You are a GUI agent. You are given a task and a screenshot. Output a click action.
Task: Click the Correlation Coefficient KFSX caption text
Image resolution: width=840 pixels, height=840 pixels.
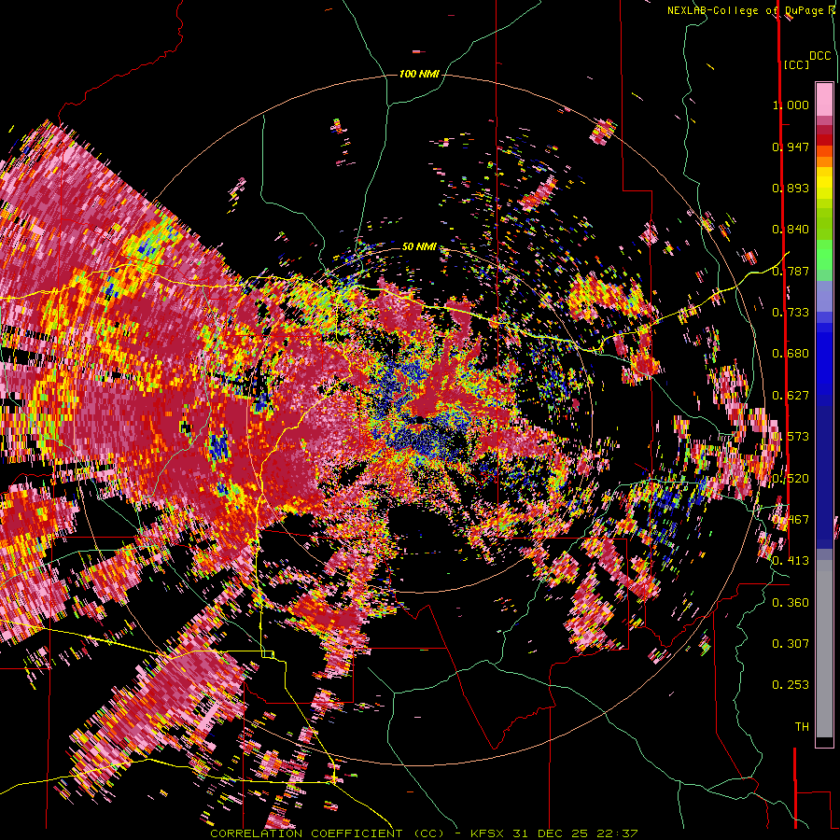pos(424,833)
